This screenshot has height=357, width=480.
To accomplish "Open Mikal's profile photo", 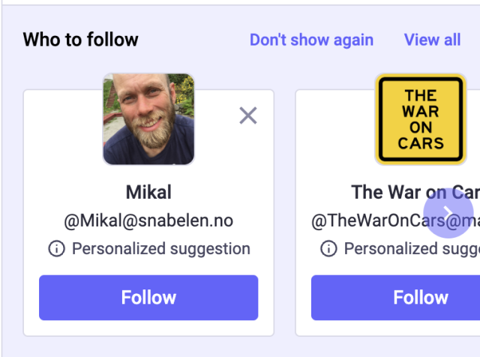I will (x=148, y=118).
